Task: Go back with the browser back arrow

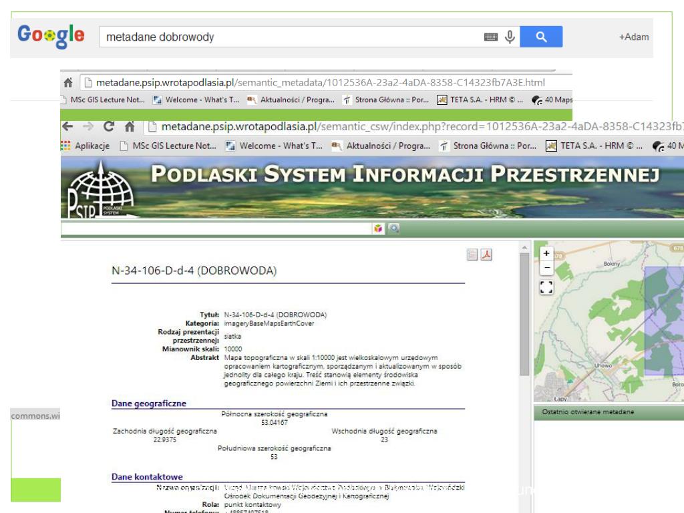Action: click(x=67, y=126)
